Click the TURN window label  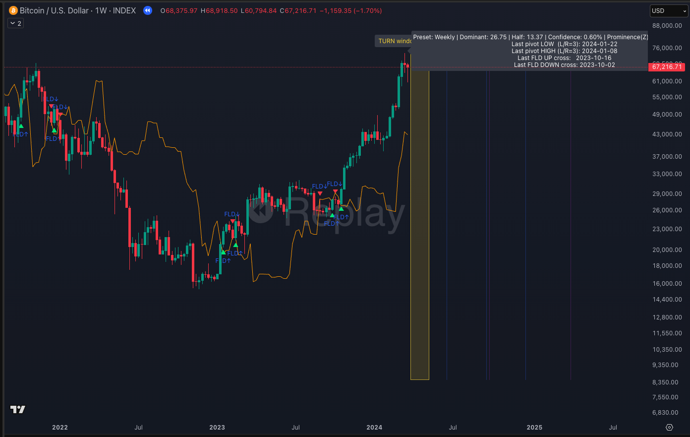(x=394, y=41)
